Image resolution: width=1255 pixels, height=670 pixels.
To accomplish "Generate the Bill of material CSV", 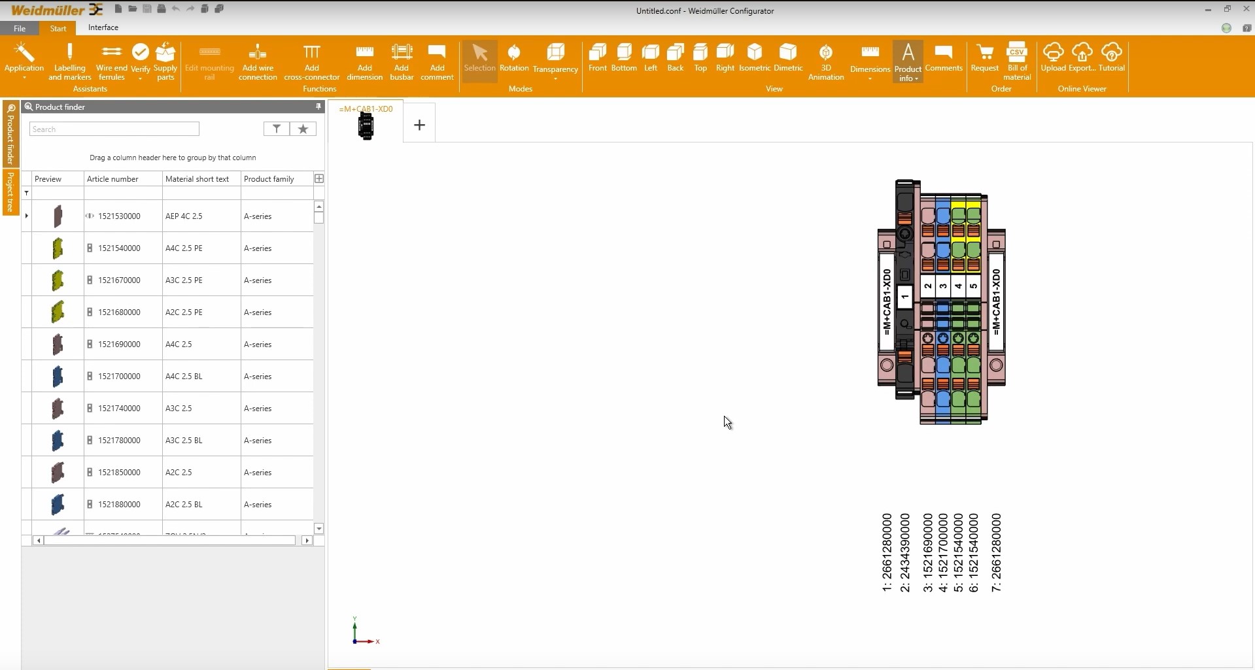I will 1018,61.
